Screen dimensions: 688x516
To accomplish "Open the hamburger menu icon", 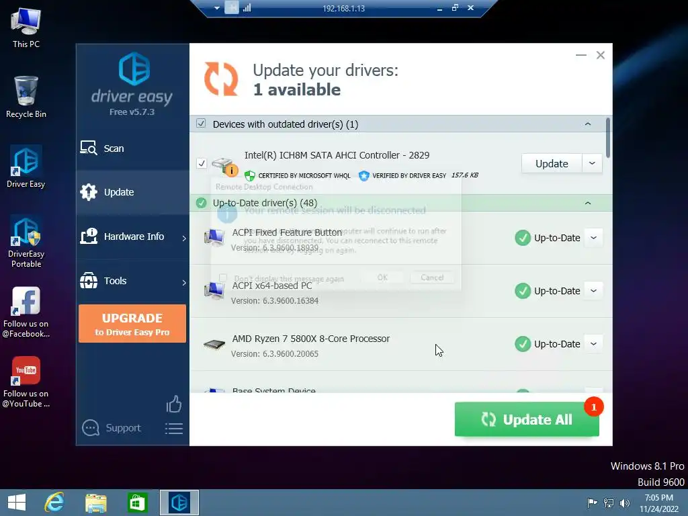I will (174, 429).
